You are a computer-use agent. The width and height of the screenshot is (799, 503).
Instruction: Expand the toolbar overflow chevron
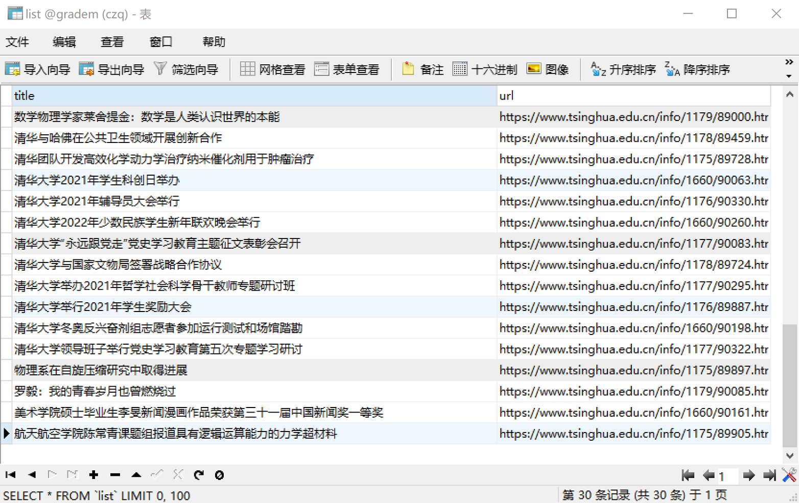point(789,62)
